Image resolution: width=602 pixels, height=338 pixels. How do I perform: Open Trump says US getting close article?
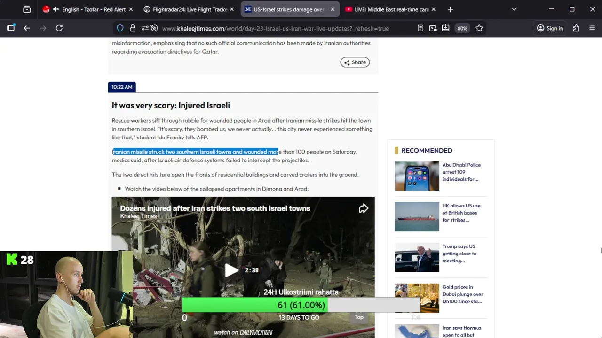[x=459, y=253]
